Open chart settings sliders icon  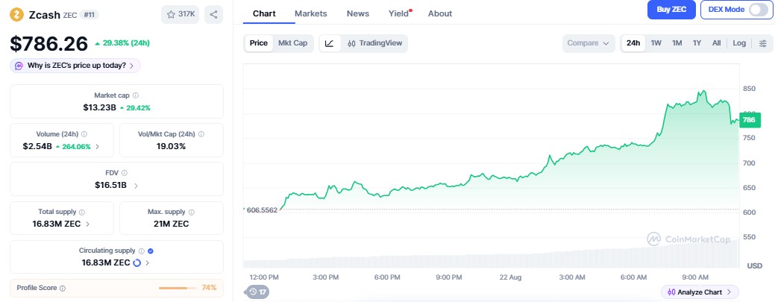[x=762, y=43]
